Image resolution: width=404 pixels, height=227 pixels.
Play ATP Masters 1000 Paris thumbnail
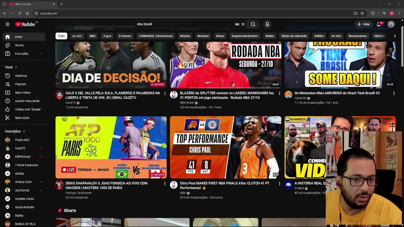tap(111, 147)
